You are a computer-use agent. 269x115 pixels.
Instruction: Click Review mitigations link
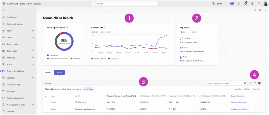coord(239,102)
